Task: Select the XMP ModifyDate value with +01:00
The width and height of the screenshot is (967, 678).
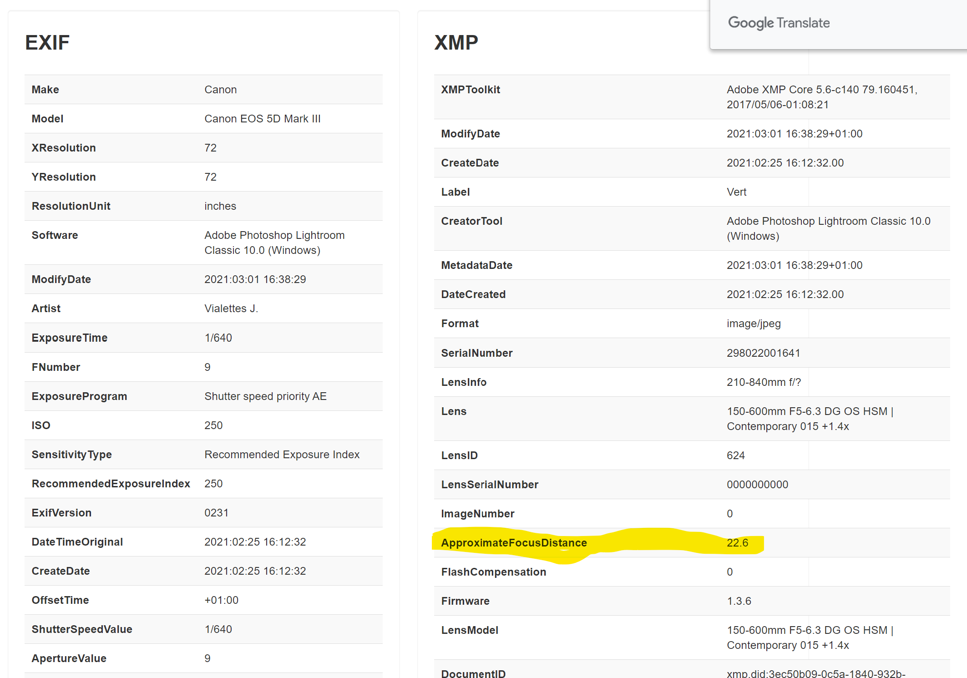Action: pos(795,134)
